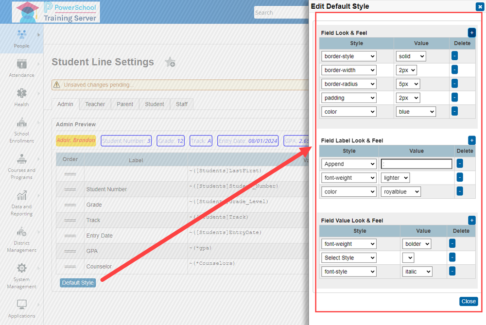Close Edit Default Style with X
This screenshot has height=325, width=486.
coord(480,6)
